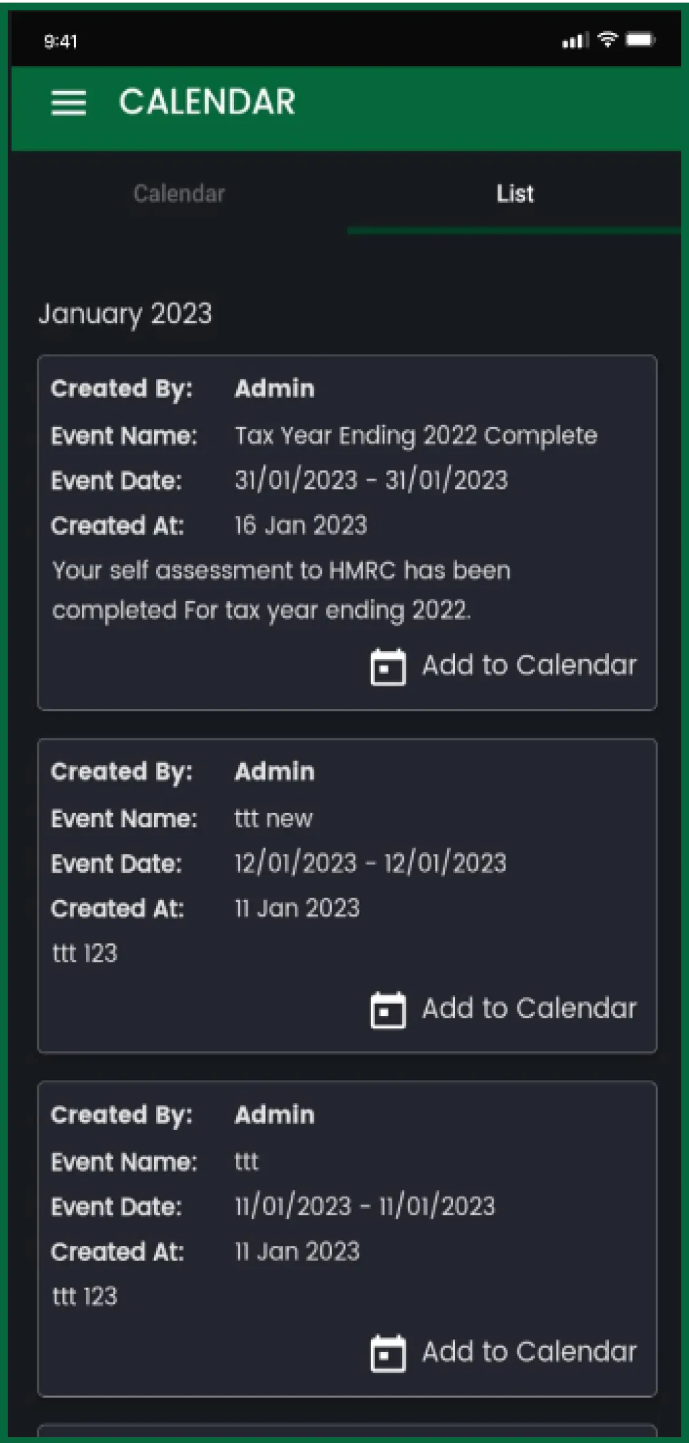Click the calendar icon on the Tax Year event
The width and height of the screenshot is (689, 1443).
tap(388, 666)
